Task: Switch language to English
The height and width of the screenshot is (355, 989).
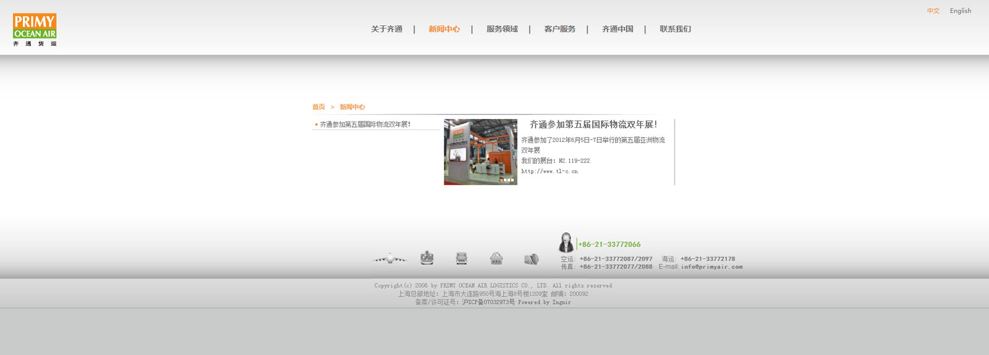Action: coord(961,11)
